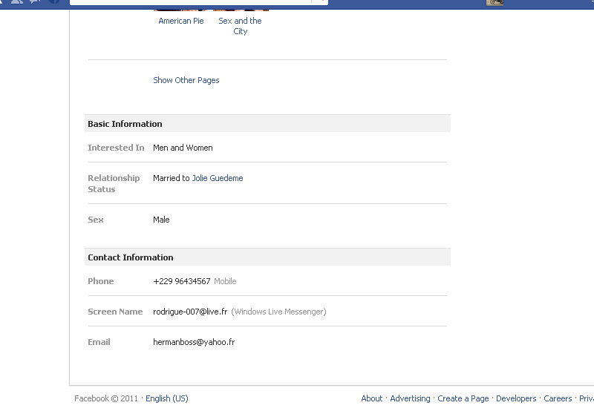The image size is (594, 411).
Task: Open the Privacy footer link
Action: click(587, 398)
